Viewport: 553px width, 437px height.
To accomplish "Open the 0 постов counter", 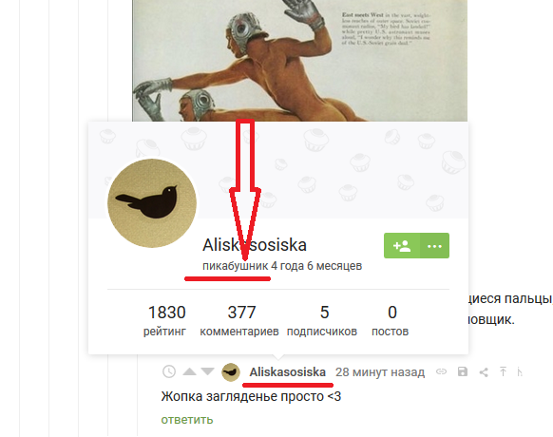I will click(x=391, y=320).
